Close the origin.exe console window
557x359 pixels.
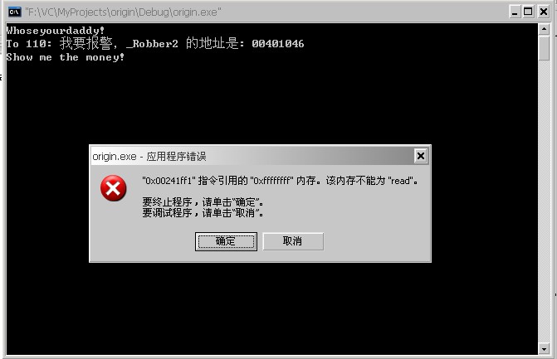543,12
